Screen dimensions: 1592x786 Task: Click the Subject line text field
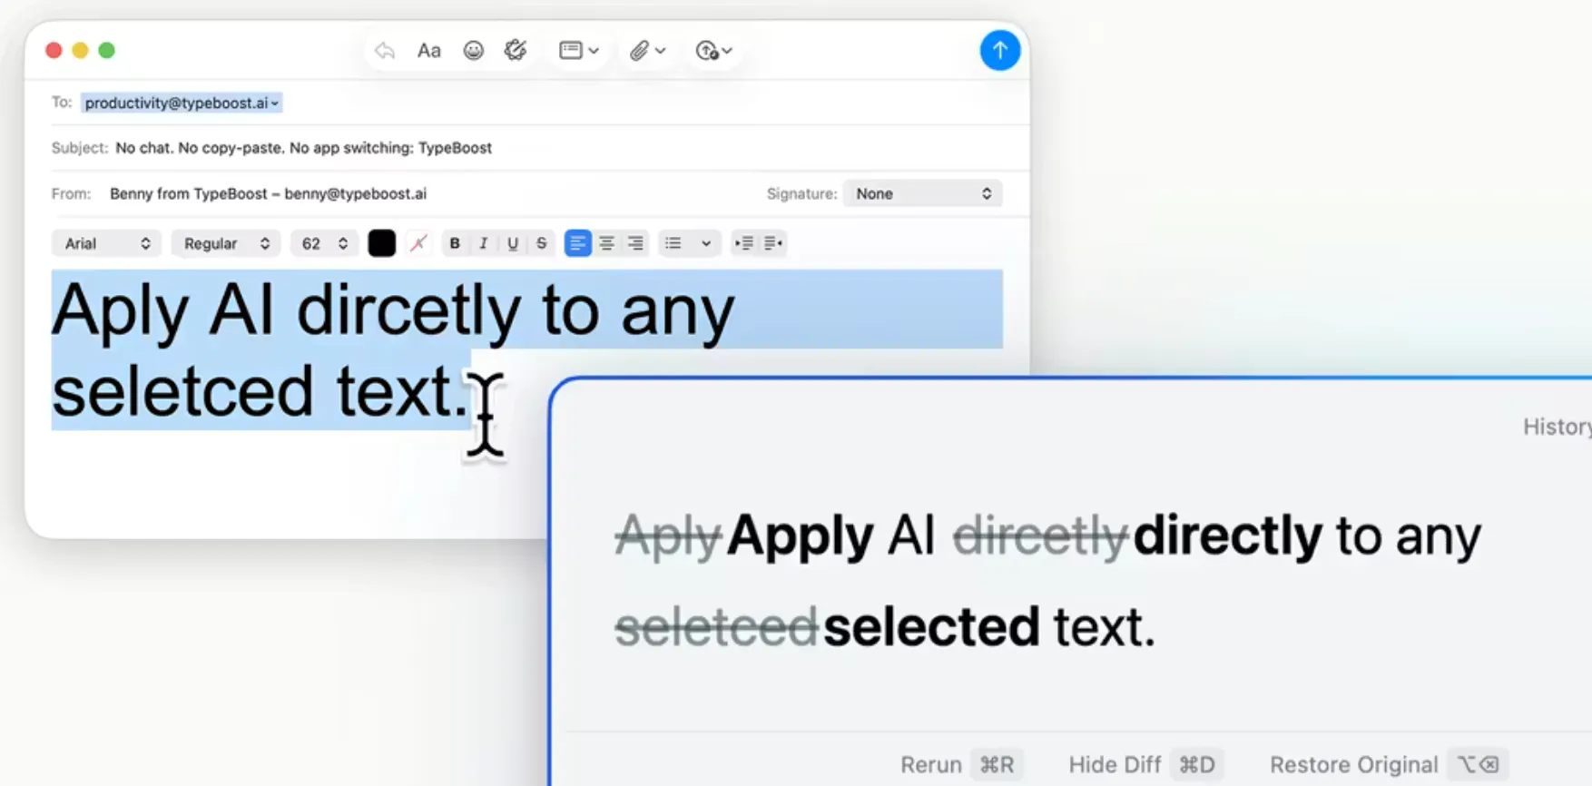(x=303, y=148)
